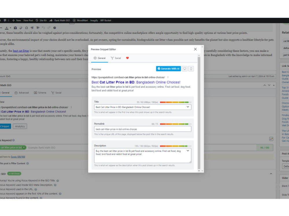Toggle Rank Math panel collapse triangle
The width and height of the screenshot is (289, 216).
point(274,85)
